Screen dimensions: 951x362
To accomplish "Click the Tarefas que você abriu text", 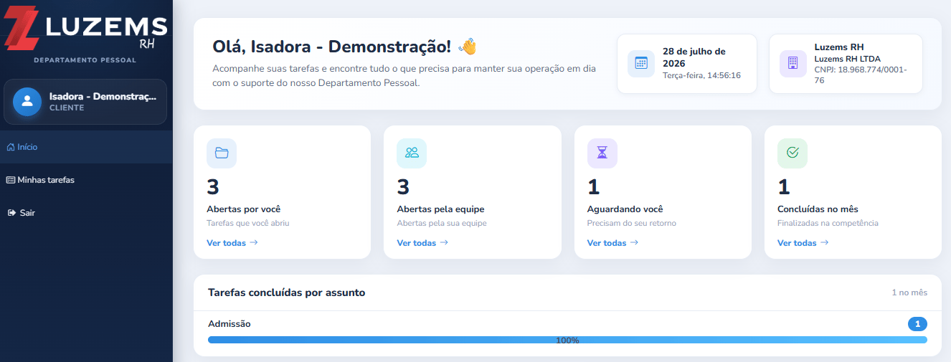I will (248, 223).
